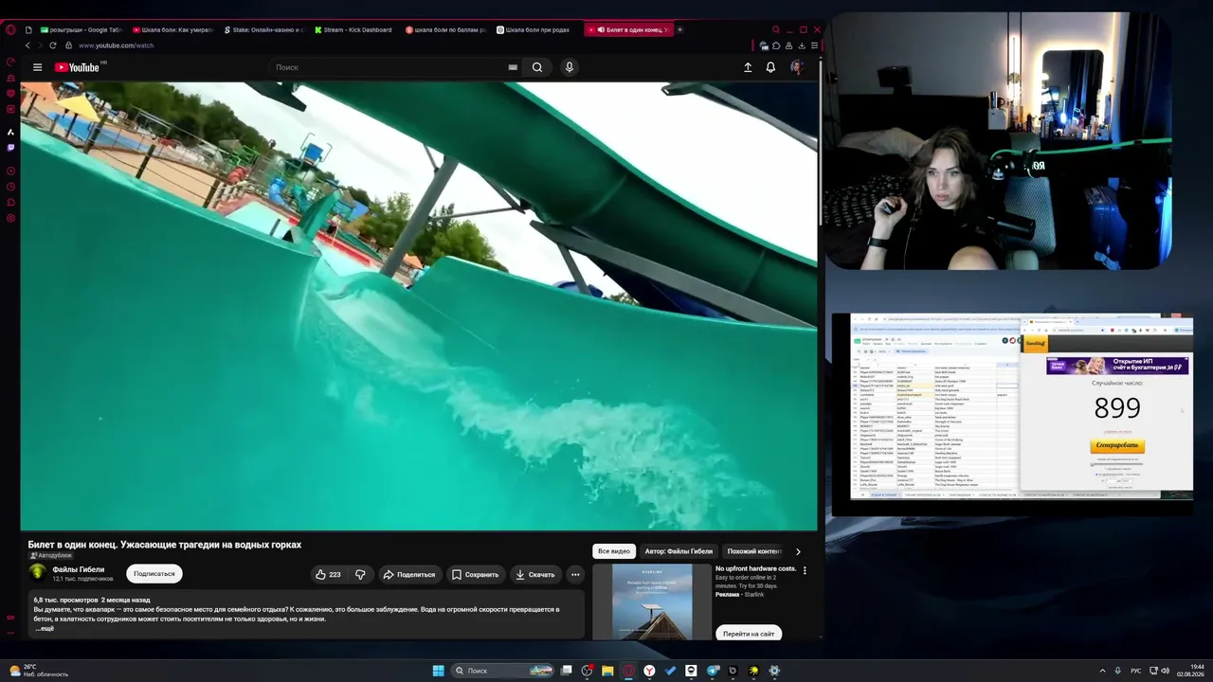
Task: Switch to the Stake Онлайн-казино tab
Action: (263, 29)
